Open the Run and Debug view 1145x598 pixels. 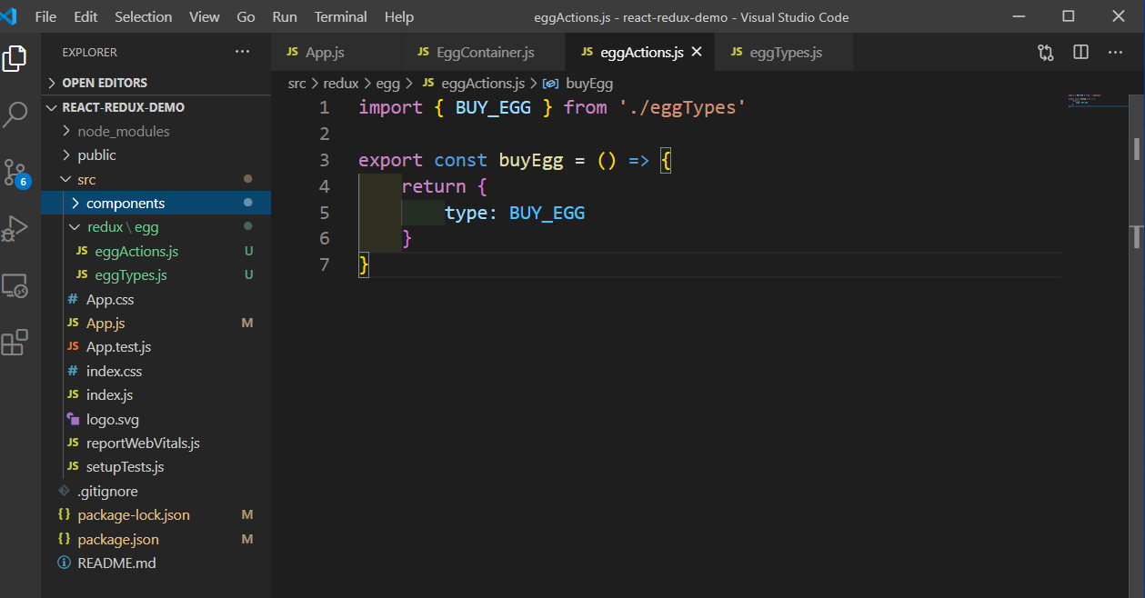point(15,228)
